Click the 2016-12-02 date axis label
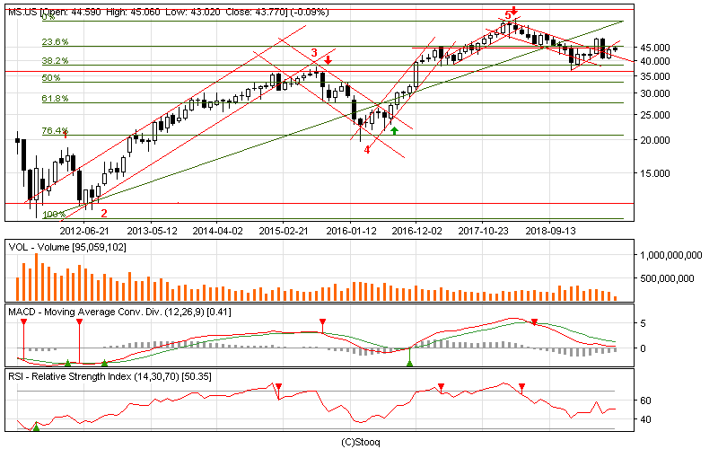The width and height of the screenshot is (718, 449). [x=417, y=231]
